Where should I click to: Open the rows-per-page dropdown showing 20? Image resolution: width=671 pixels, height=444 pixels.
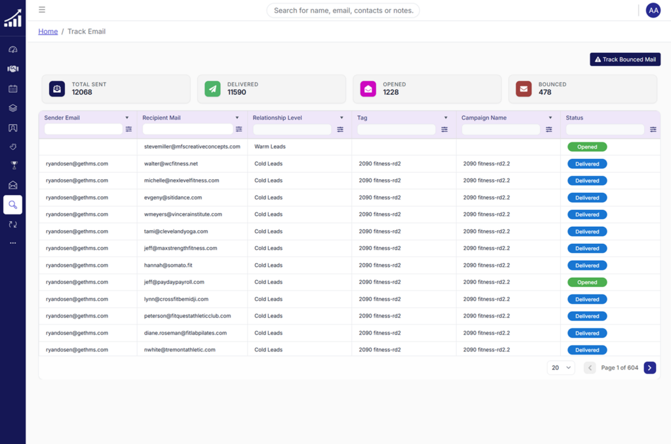click(x=561, y=368)
